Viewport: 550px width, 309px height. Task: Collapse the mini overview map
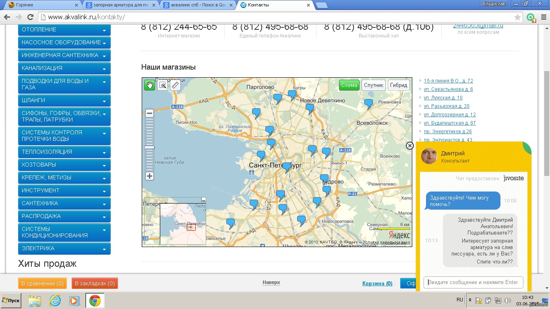point(203,200)
